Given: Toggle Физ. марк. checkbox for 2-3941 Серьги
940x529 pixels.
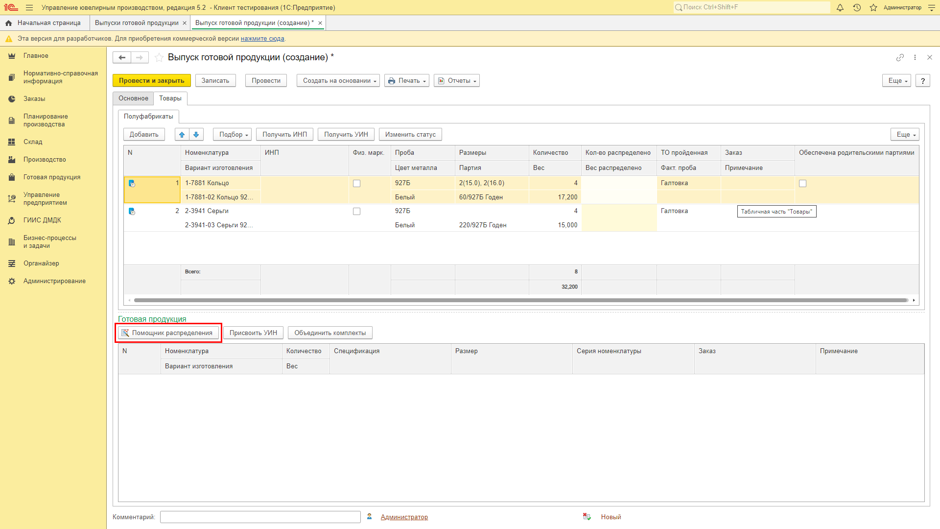Looking at the screenshot, I should click(x=356, y=212).
